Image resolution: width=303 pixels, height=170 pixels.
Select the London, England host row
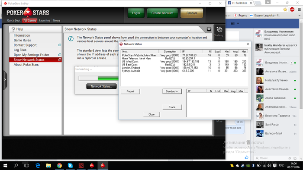pos(184,68)
